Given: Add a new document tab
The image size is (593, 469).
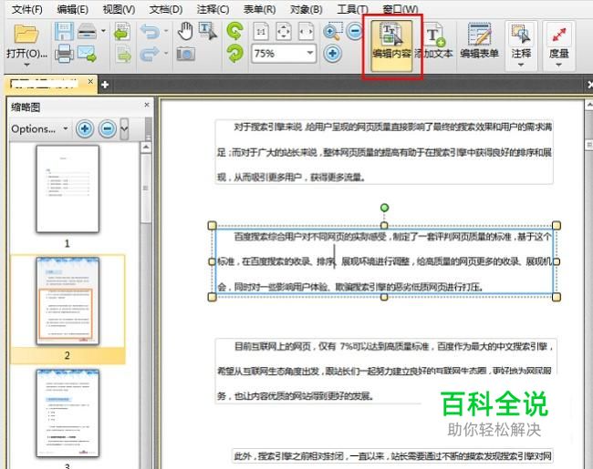Looking at the screenshot, I should click(105, 85).
